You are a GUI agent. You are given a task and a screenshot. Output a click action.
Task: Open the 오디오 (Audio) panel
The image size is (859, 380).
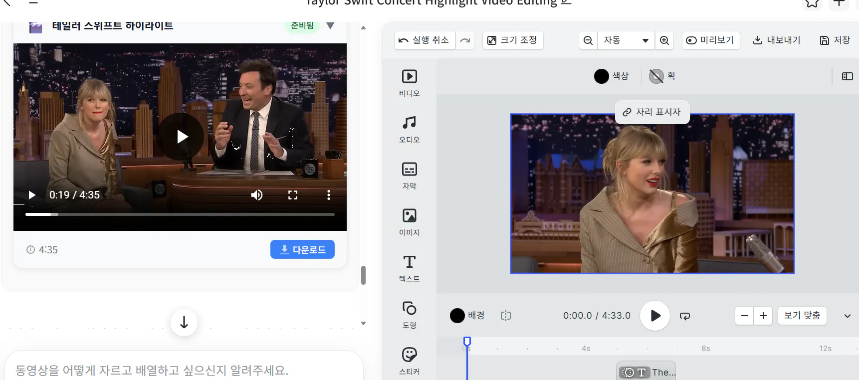[409, 129]
